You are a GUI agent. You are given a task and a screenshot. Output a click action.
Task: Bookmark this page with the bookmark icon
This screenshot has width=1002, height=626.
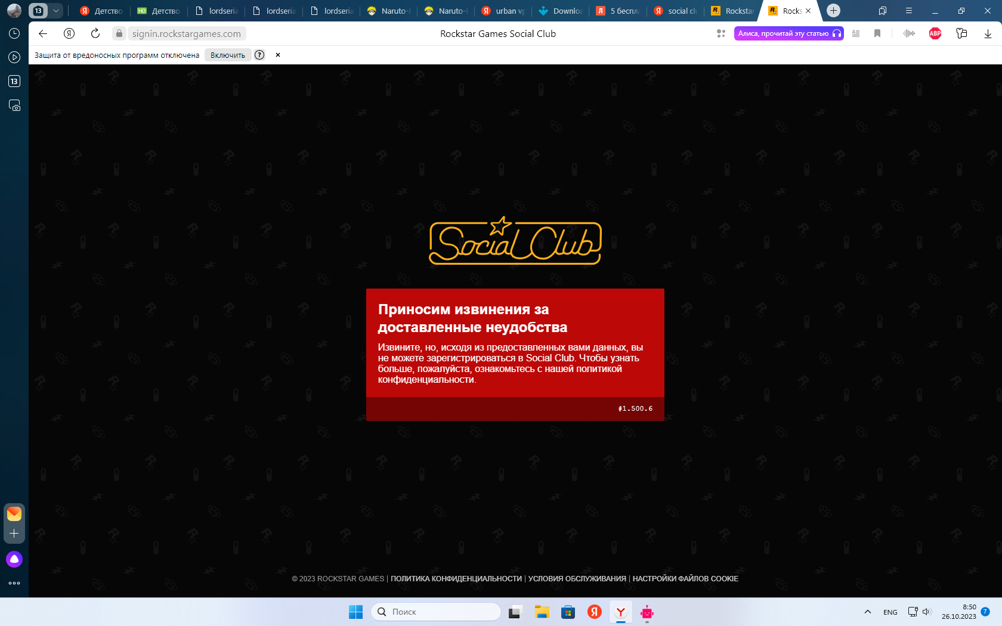click(877, 33)
